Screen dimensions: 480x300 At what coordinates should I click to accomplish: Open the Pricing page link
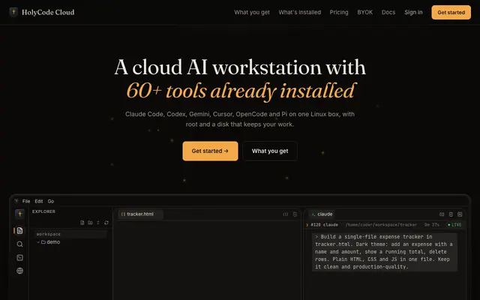tap(339, 12)
